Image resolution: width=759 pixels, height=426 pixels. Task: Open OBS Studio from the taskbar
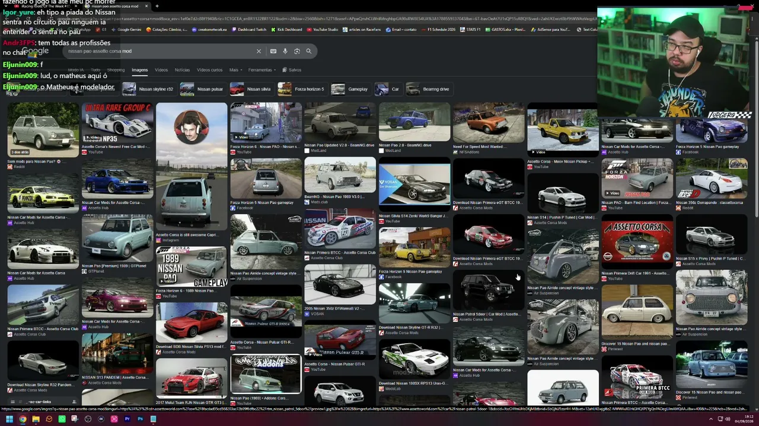[x=88, y=419]
